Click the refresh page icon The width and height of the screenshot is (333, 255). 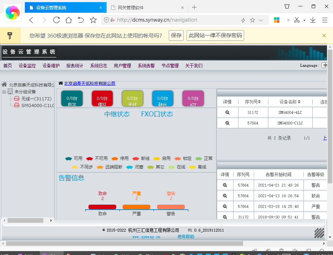point(56,20)
